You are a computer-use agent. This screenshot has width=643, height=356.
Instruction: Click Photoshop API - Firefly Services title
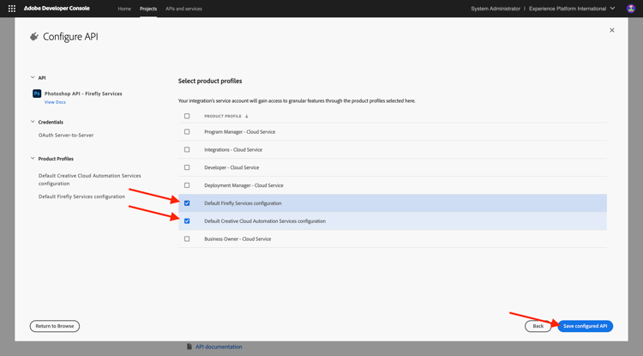83,94
